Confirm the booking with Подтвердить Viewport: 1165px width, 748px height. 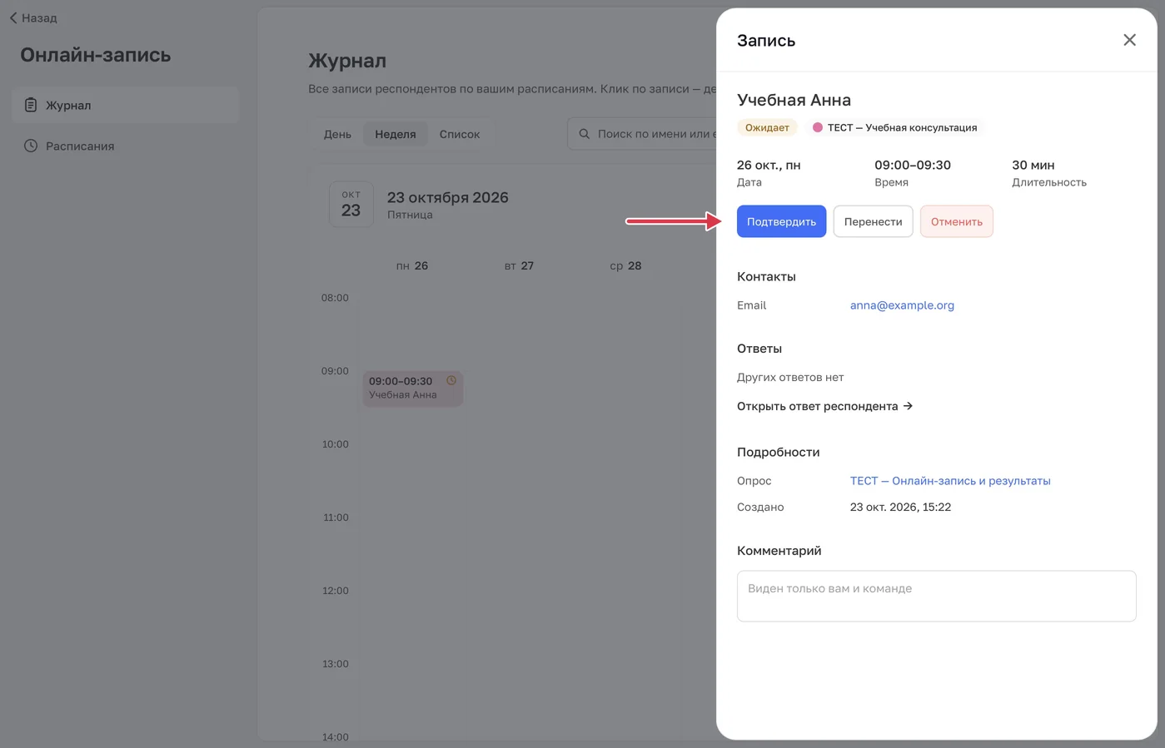[x=781, y=221]
